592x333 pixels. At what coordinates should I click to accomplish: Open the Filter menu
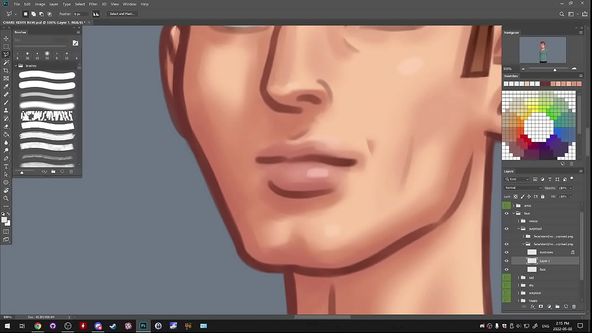pos(93,4)
